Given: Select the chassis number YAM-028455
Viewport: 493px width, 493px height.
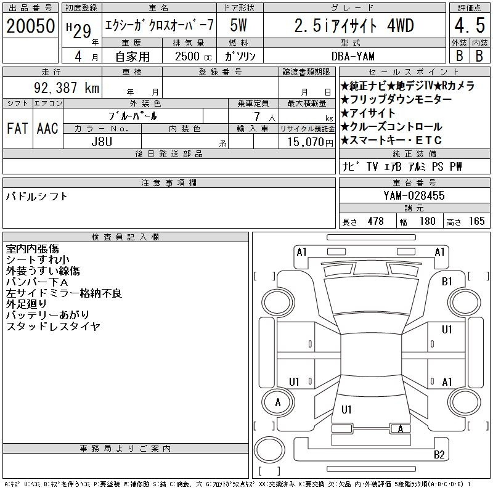Looking at the screenshot, I should [414, 195].
